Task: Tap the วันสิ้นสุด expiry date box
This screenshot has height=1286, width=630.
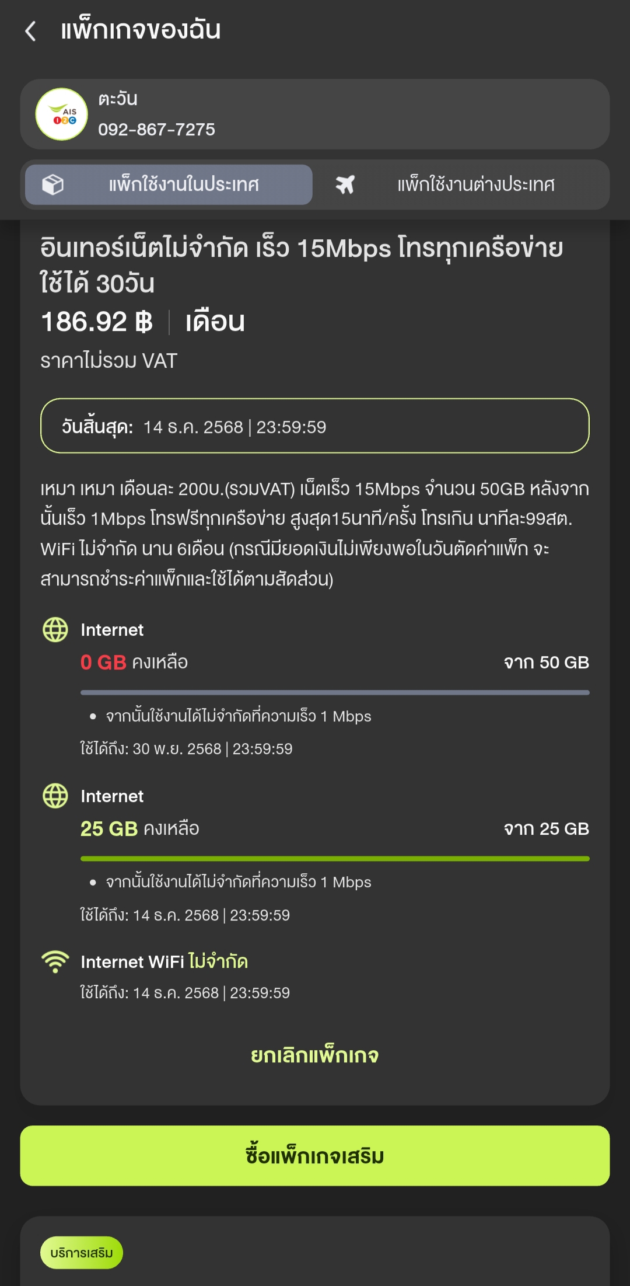Action: click(x=315, y=426)
